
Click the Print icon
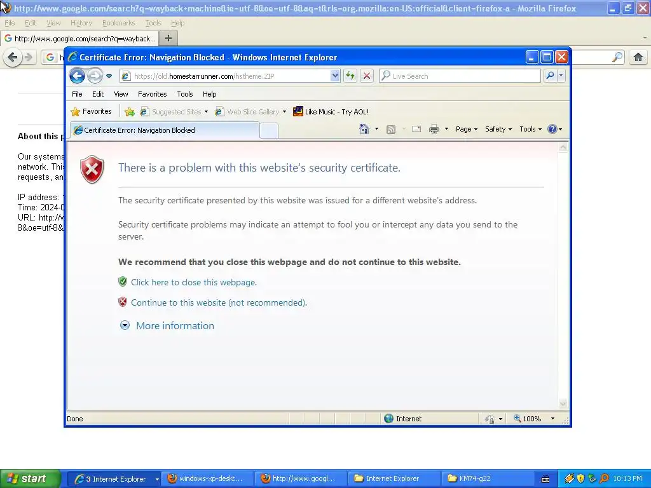(434, 129)
